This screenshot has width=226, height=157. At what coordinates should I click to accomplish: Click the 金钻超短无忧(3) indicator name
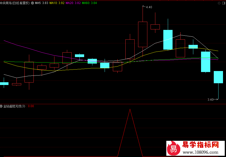click(x=14, y=106)
